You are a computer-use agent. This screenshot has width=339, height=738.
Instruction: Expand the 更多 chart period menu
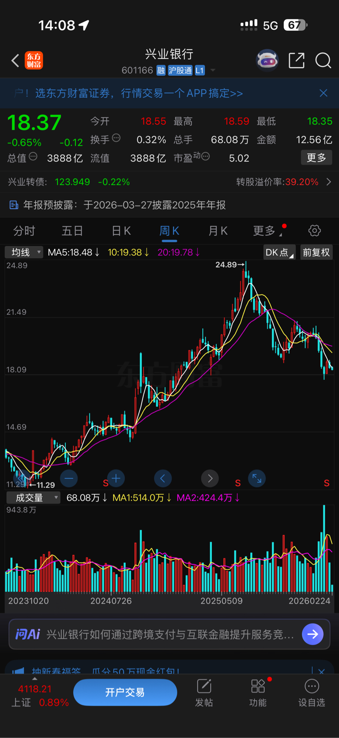coord(267,231)
